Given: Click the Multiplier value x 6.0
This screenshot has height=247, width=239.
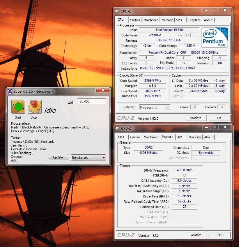Looking at the screenshot, I should 153,86.
